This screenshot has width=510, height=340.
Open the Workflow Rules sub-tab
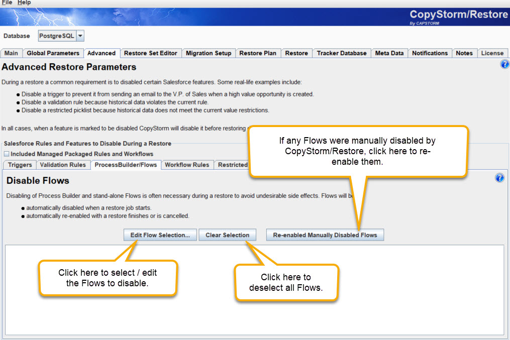[187, 165]
